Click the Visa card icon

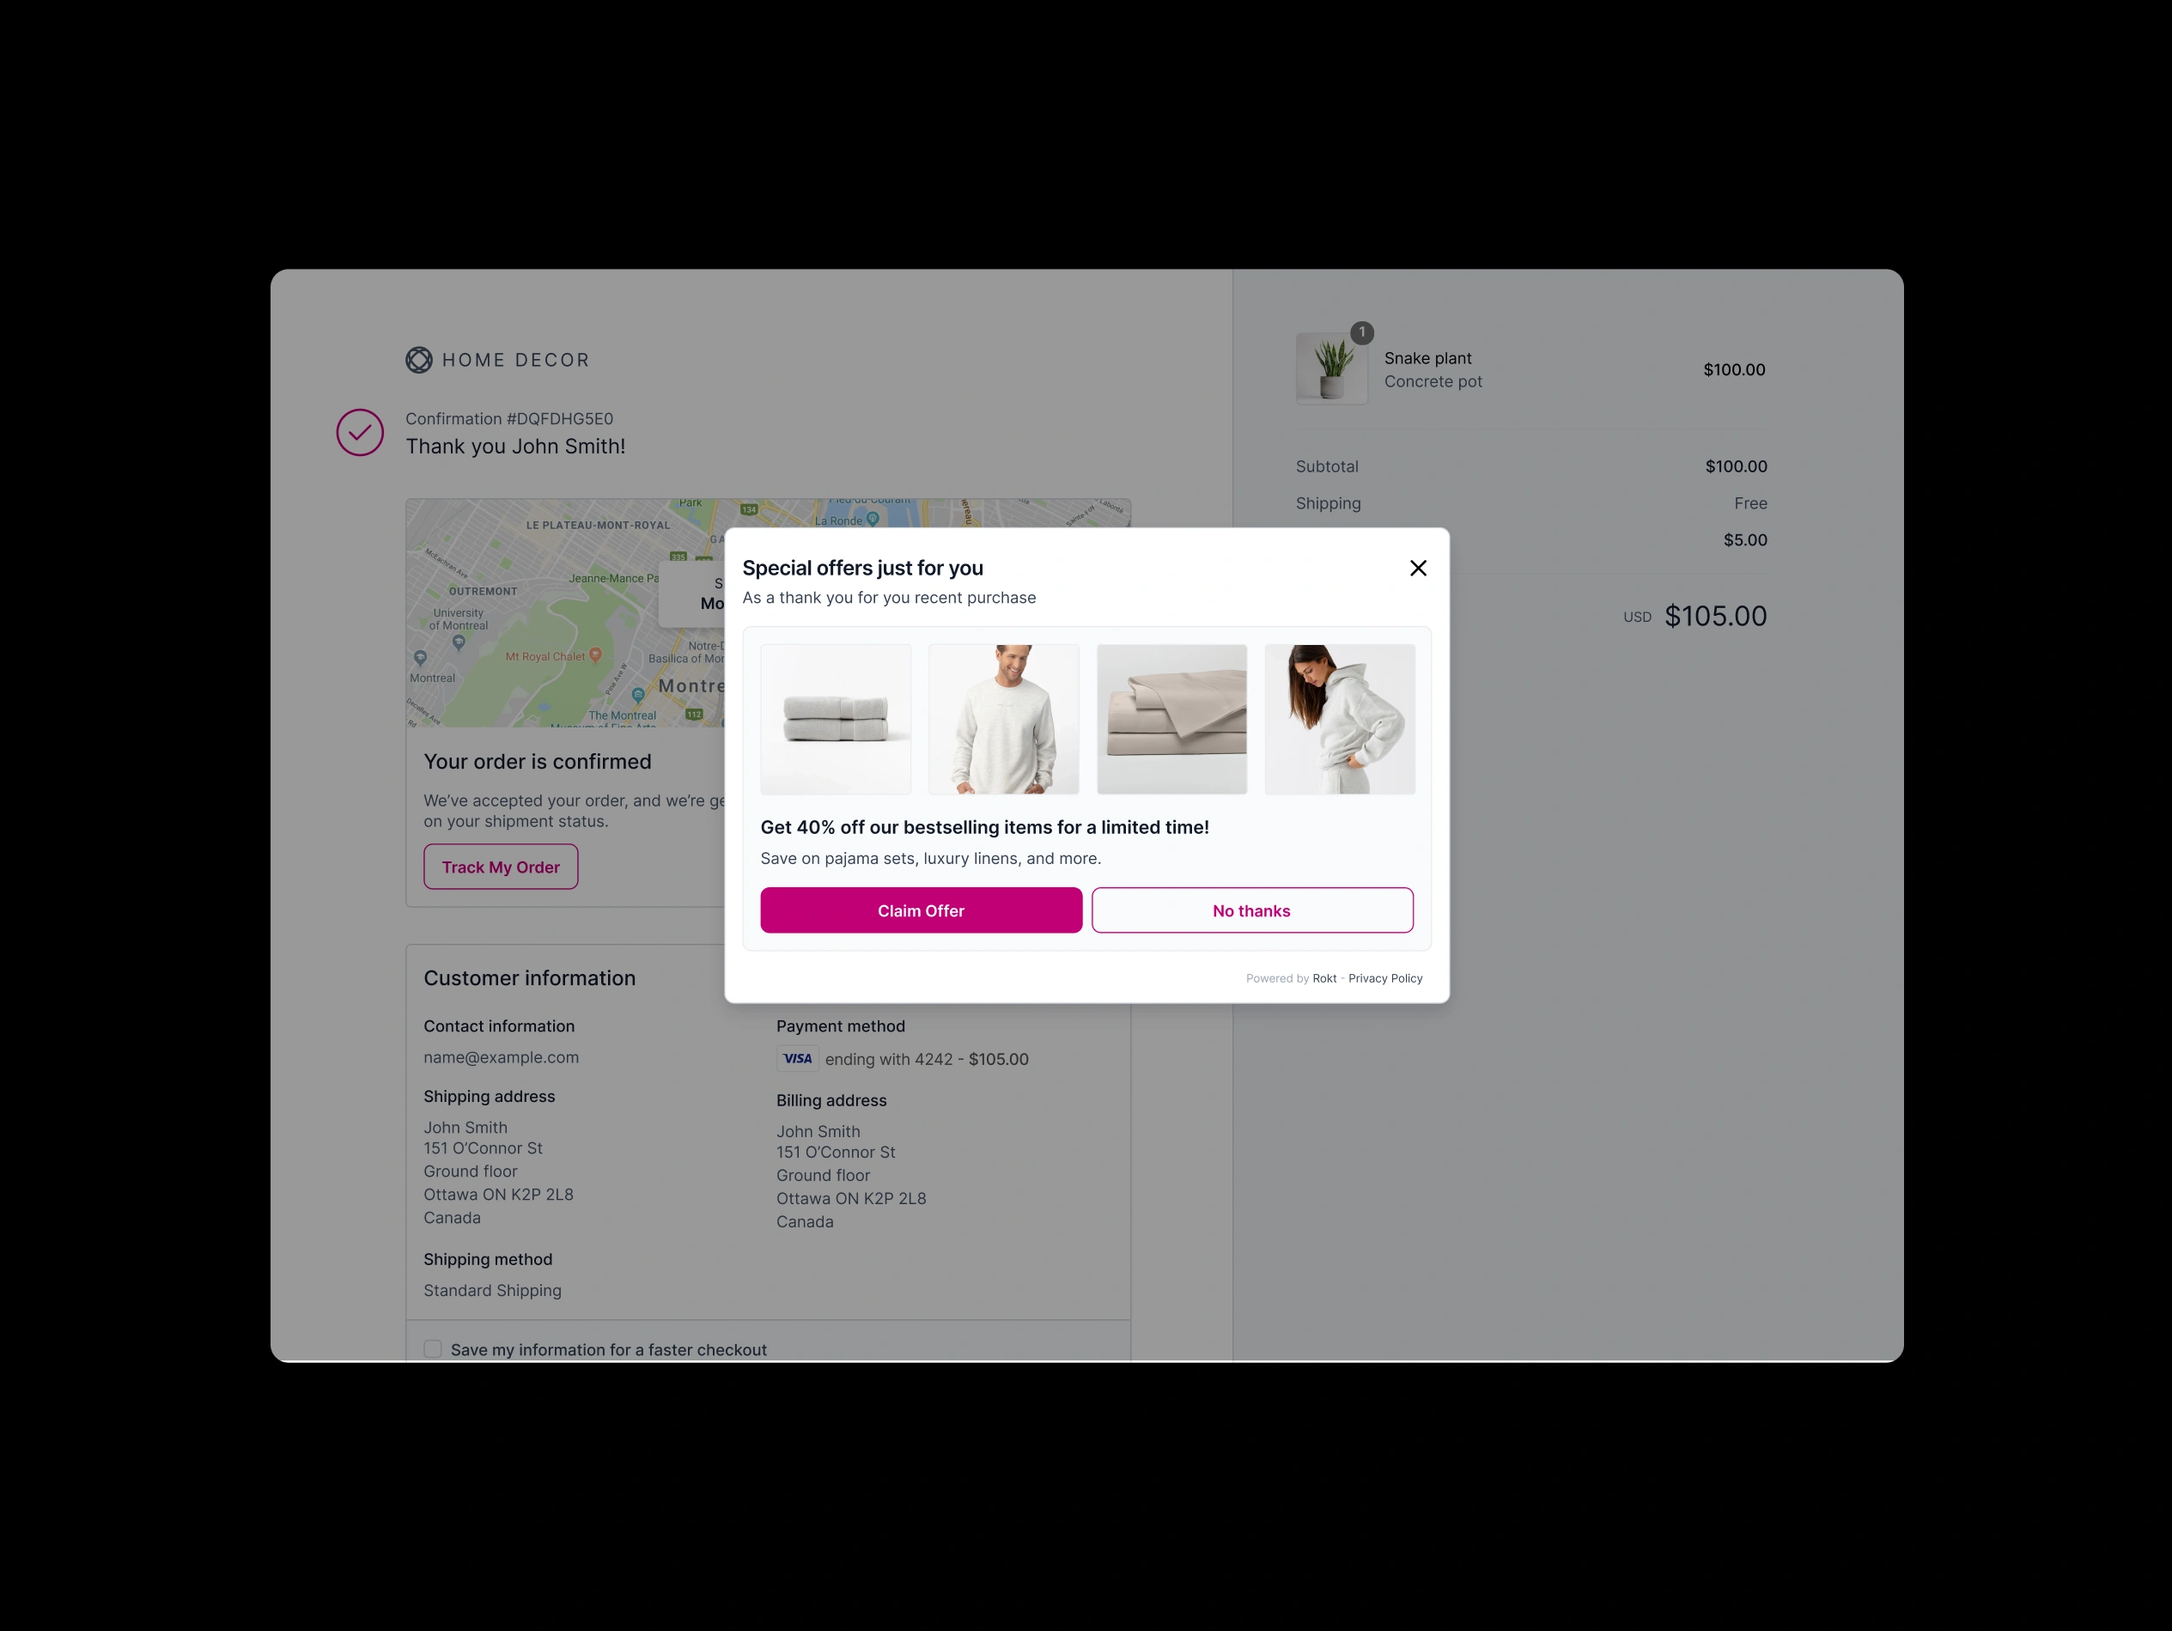797,1058
